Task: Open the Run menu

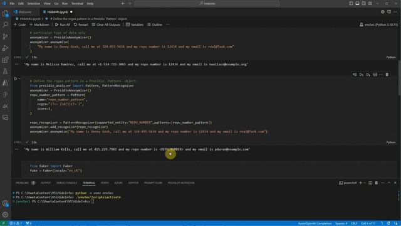Action: (x=65, y=4)
